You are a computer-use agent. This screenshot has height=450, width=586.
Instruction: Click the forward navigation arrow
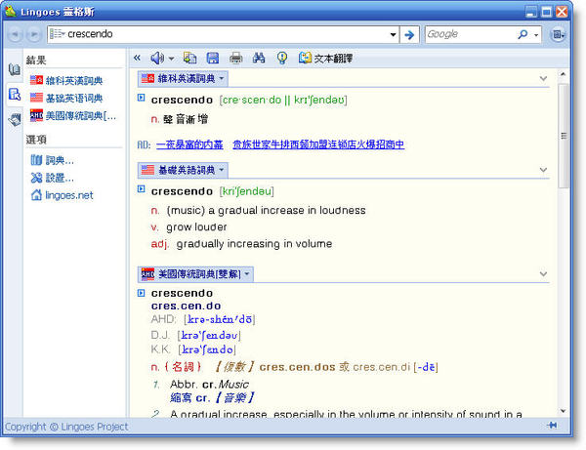[x=34, y=35]
